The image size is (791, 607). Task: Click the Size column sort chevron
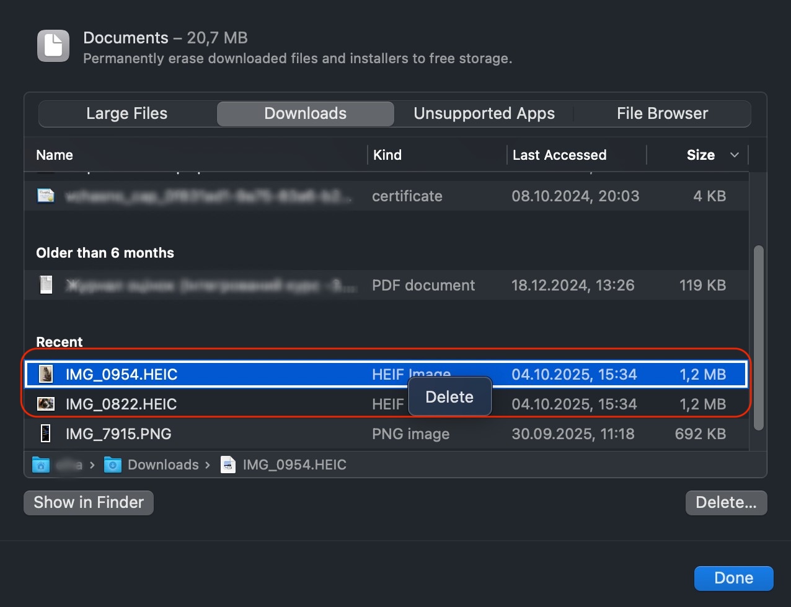point(735,155)
